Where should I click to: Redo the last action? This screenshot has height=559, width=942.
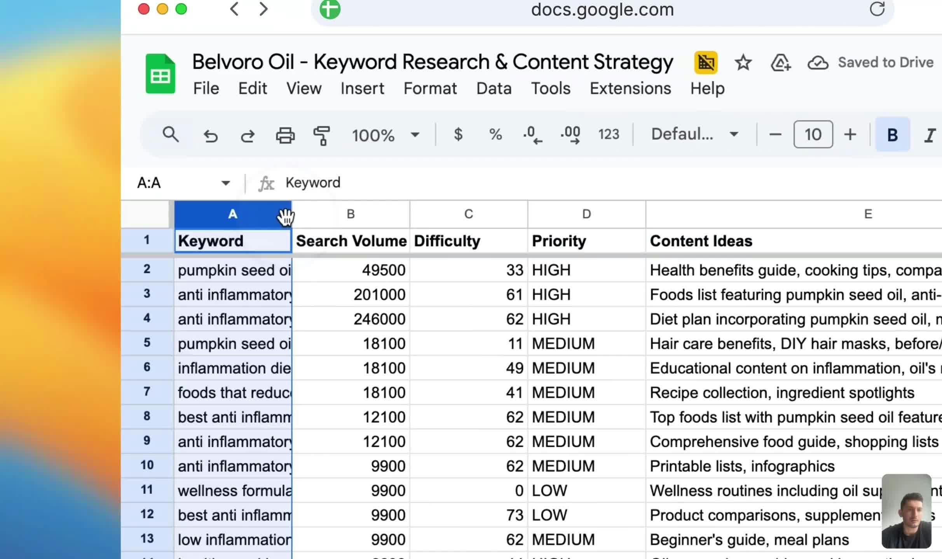248,135
